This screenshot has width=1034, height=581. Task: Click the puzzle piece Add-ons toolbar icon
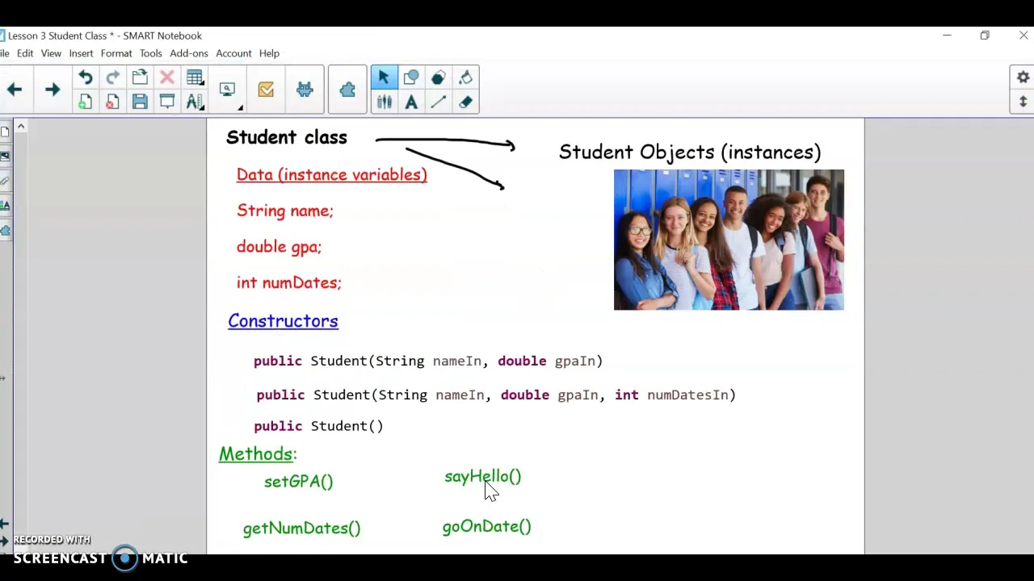tap(347, 90)
